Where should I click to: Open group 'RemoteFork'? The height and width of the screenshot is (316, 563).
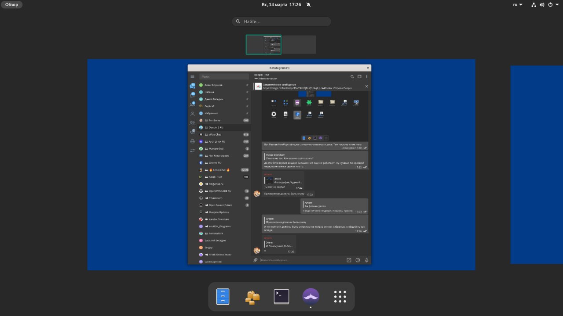[x=224, y=233]
